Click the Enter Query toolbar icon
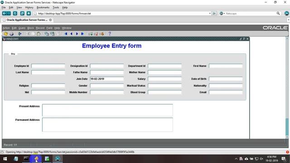The height and width of the screenshot is (163, 290). (x=47, y=34)
